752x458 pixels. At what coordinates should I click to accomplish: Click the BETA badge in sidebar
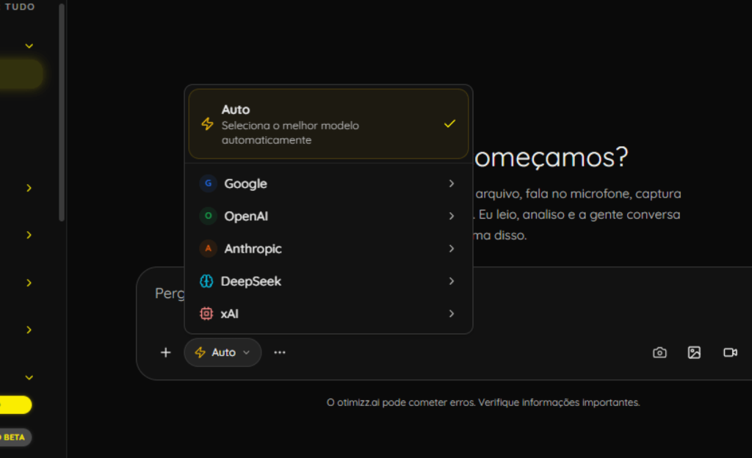click(x=15, y=437)
